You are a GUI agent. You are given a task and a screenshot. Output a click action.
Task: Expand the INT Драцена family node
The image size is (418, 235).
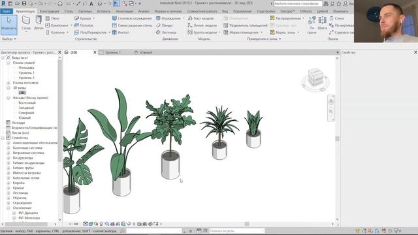[x=14, y=213]
